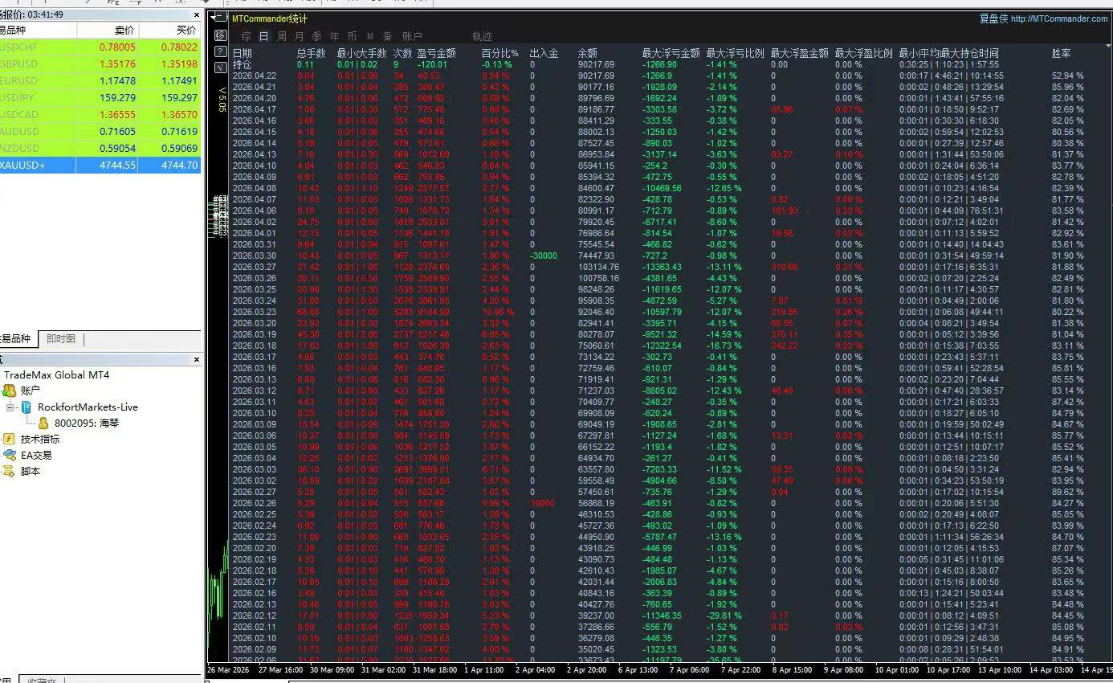
Task: Select account 8002095: 海琴
Action: pyautogui.click(x=87, y=423)
